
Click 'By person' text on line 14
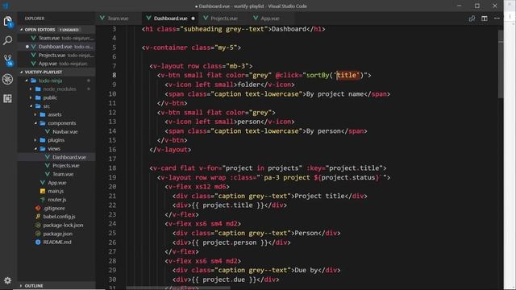pyautogui.click(x=323, y=131)
